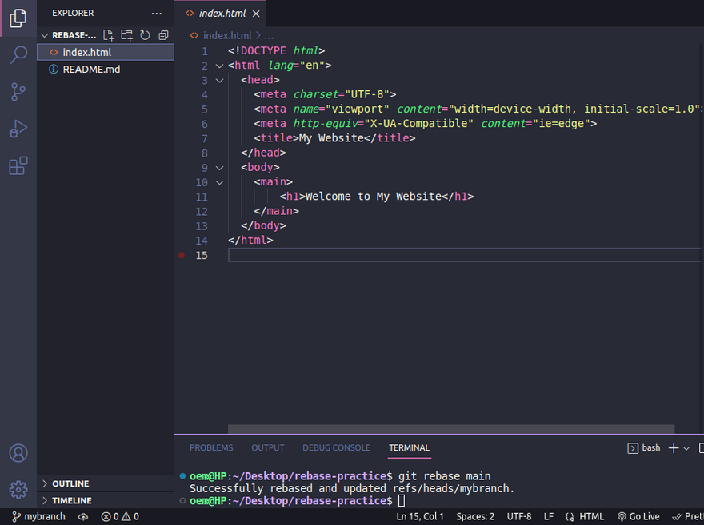This screenshot has width=704, height=525.
Task: Switch to the PROBLEMS panel tab
Action: tap(211, 447)
